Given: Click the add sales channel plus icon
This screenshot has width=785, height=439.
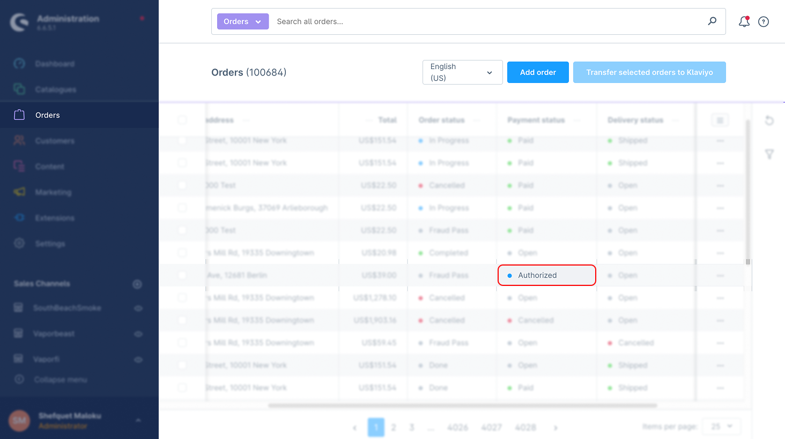Looking at the screenshot, I should 137,284.
